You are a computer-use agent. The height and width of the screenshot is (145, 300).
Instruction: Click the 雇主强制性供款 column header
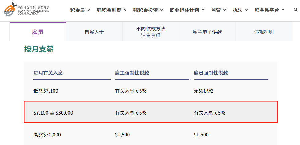132,73
